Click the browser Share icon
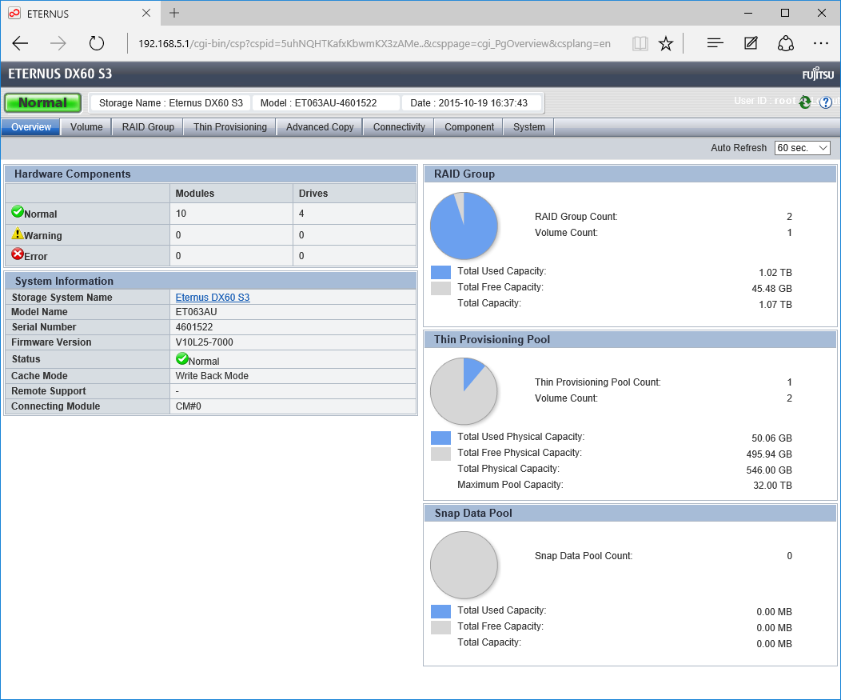The height and width of the screenshot is (700, 841). (x=786, y=43)
